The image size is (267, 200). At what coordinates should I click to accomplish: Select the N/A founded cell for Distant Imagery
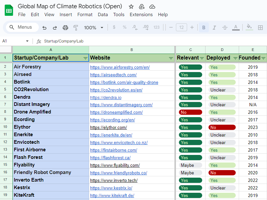(x=253, y=105)
